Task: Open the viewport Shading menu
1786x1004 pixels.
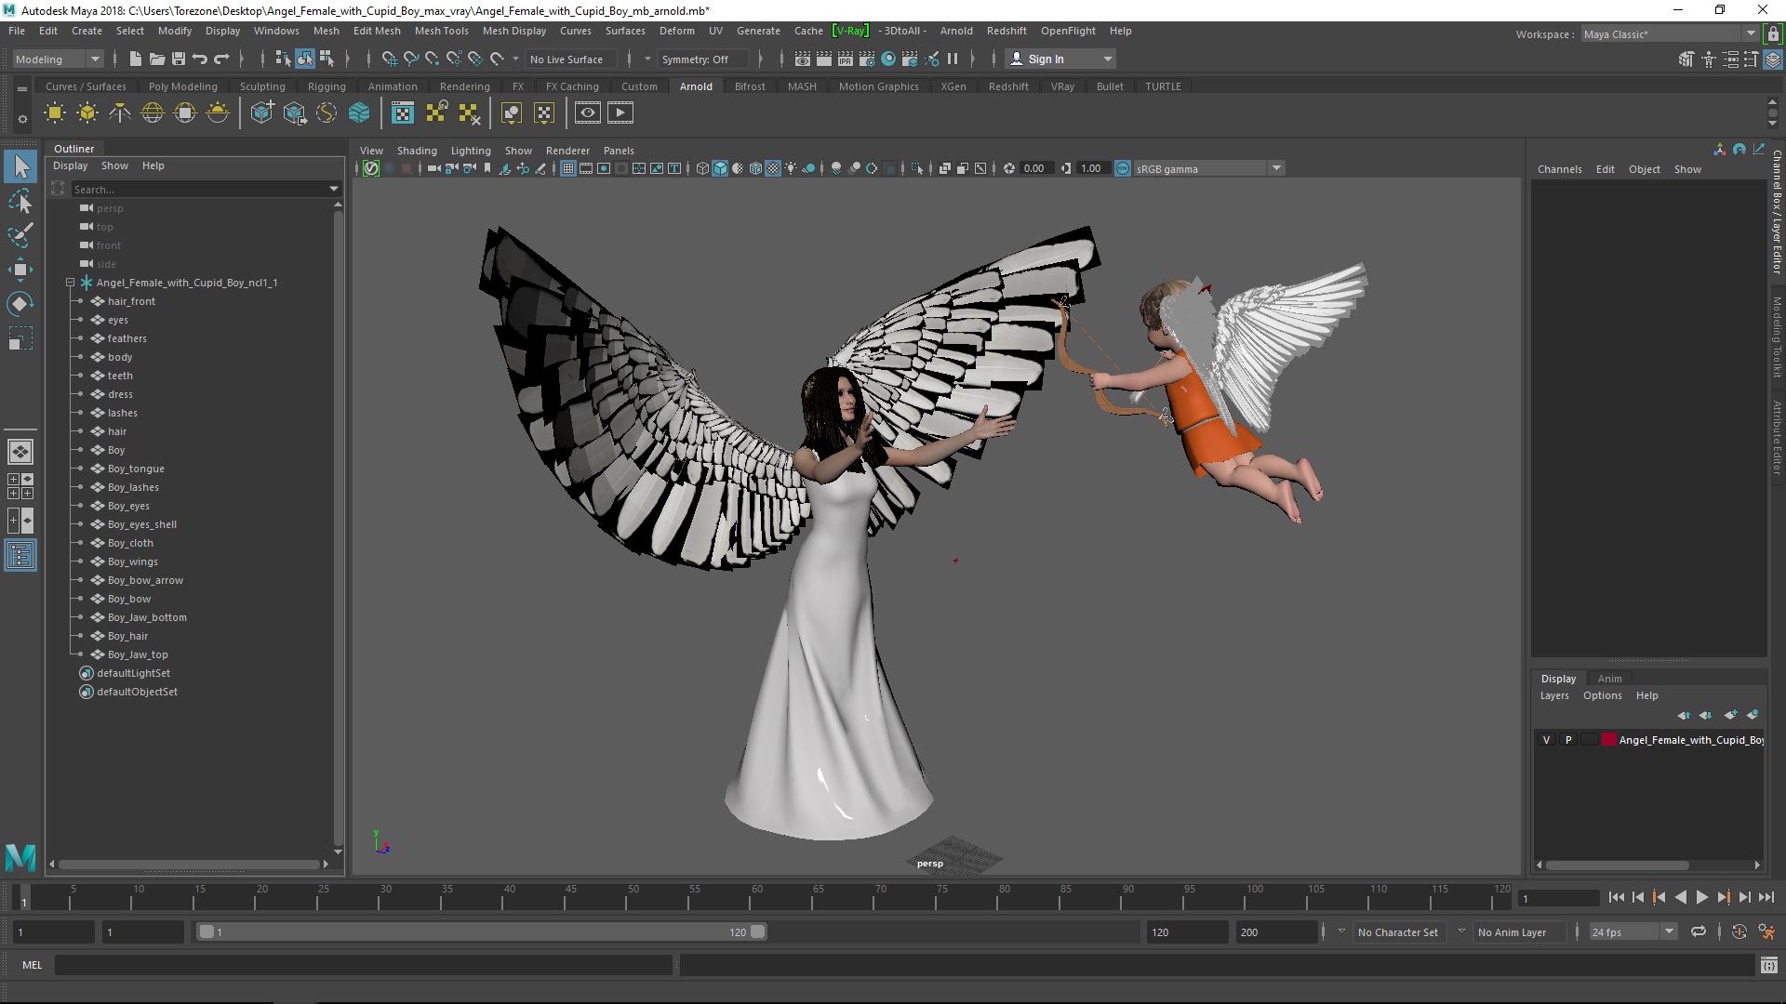Action: 417,151
